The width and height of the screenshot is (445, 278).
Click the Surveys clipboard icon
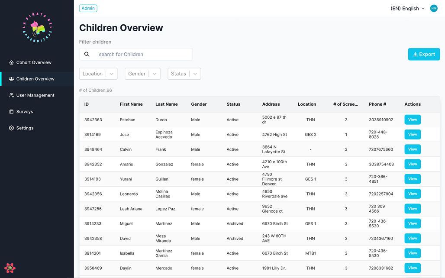pyautogui.click(x=12, y=112)
